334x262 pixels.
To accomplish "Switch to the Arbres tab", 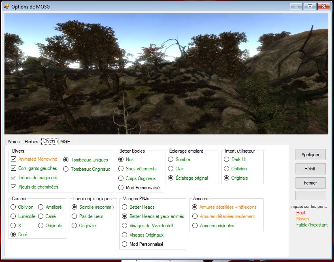I will pos(14,141).
